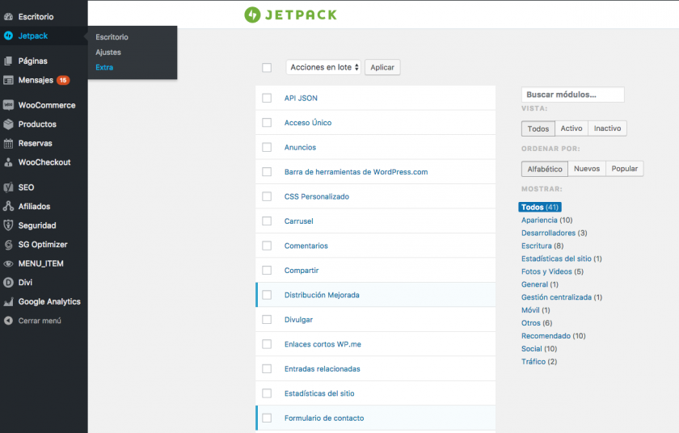Filter modules by Desarrolladores (3)

coord(554,233)
